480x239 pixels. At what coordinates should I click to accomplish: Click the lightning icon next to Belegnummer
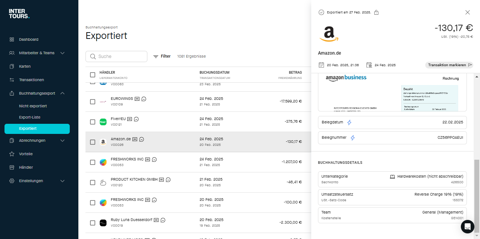(x=352, y=138)
